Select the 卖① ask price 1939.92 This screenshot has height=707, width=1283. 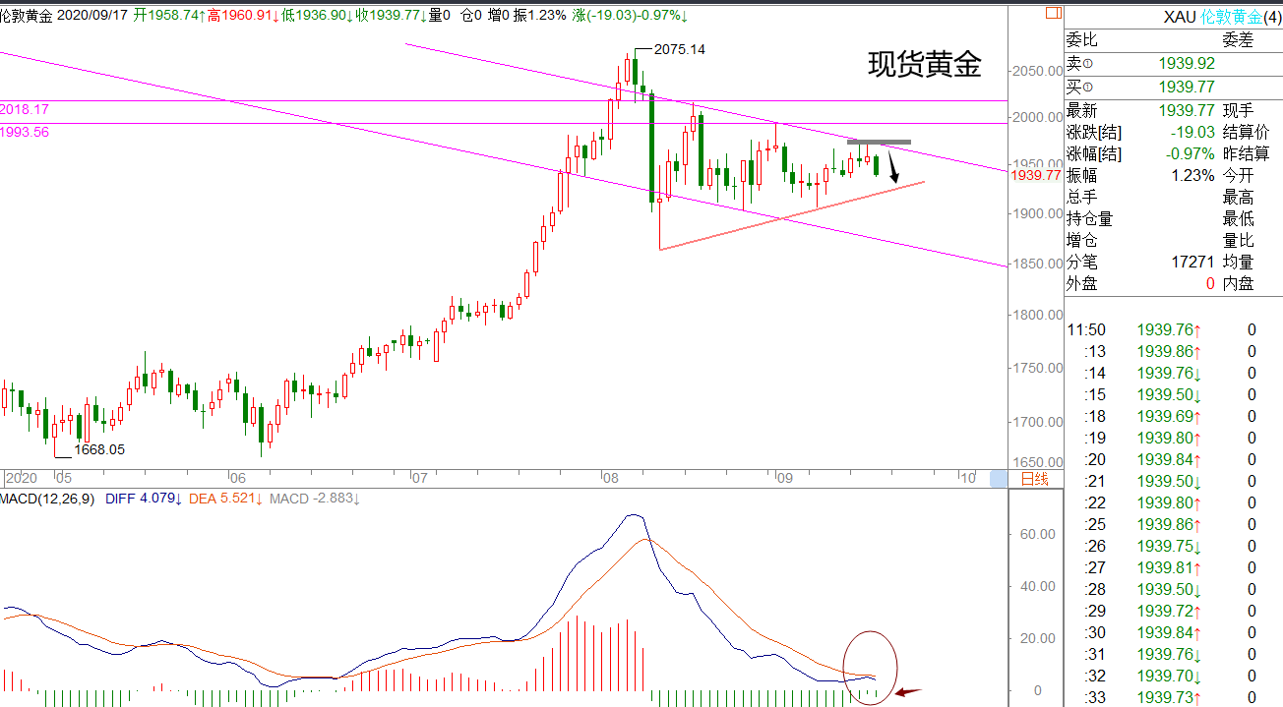click(1187, 64)
